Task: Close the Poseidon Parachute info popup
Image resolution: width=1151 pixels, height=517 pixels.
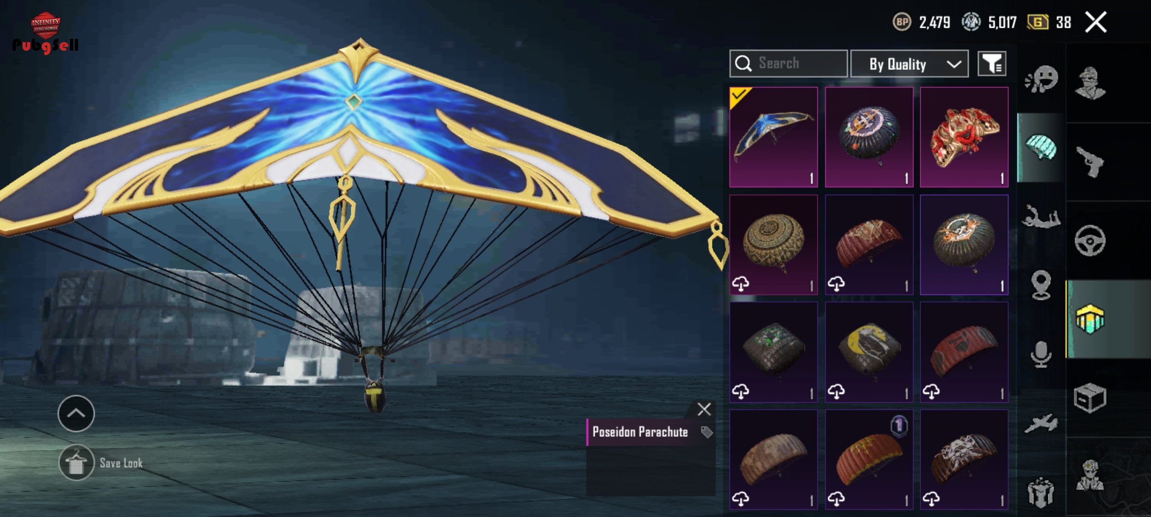Action: point(704,409)
